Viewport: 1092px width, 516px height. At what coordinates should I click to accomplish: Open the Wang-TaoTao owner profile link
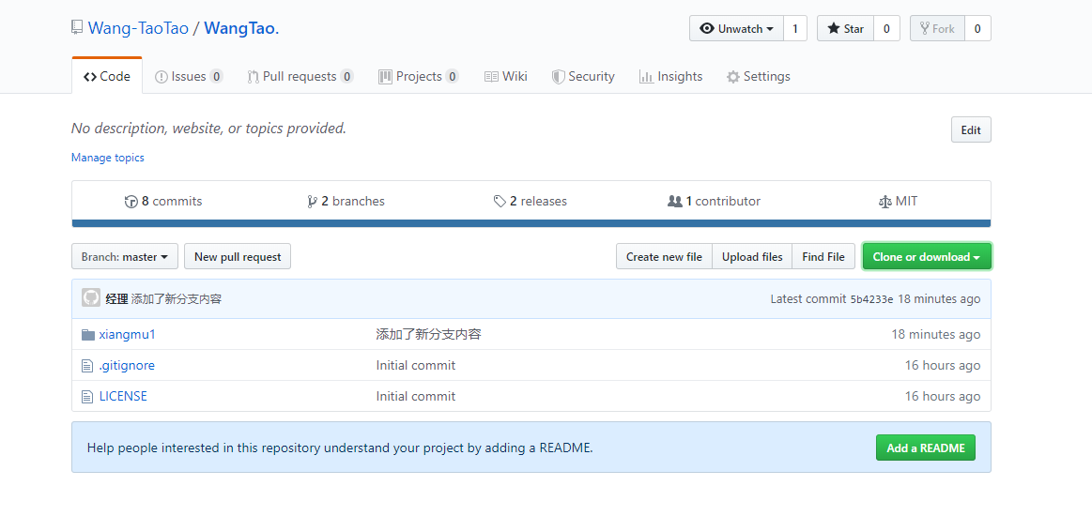[138, 28]
